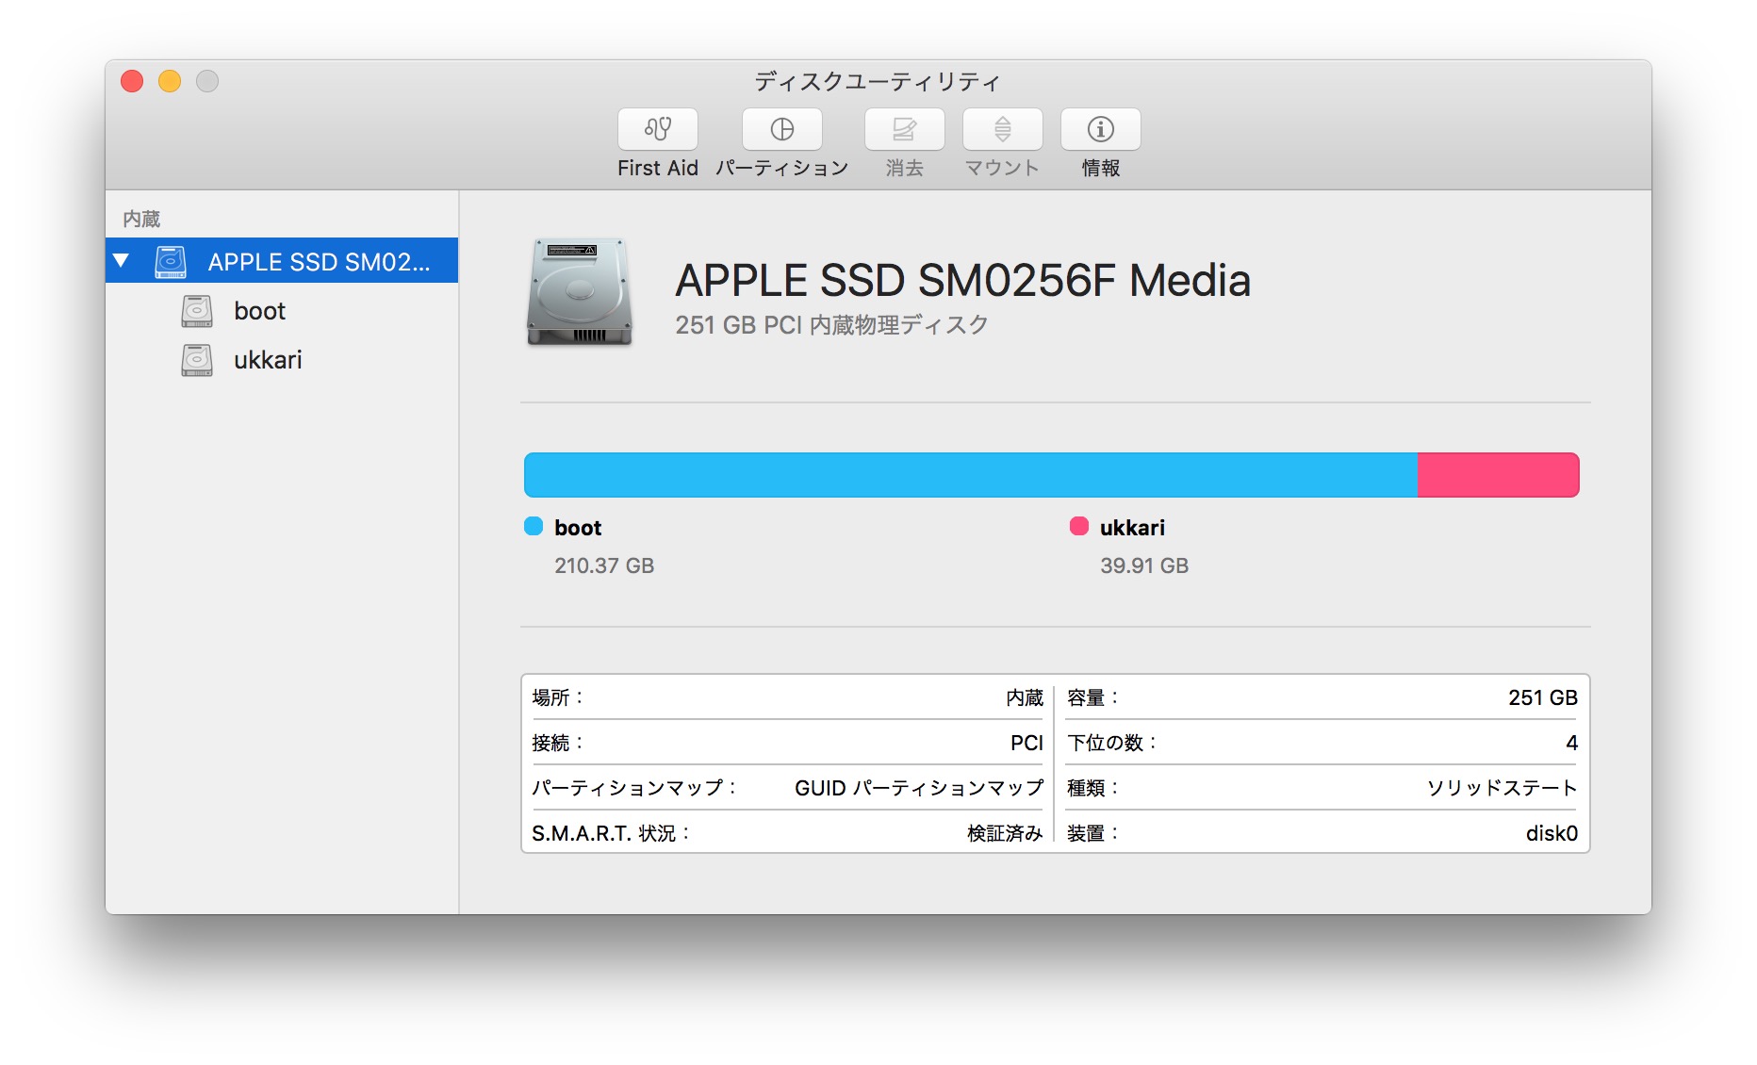Click the 39.91 GB size text
Viewport: 1757px width, 1065px height.
click(x=1144, y=565)
